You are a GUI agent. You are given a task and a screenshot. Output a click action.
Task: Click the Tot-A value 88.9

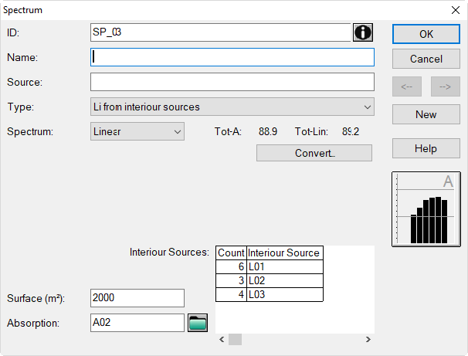pyautogui.click(x=268, y=131)
